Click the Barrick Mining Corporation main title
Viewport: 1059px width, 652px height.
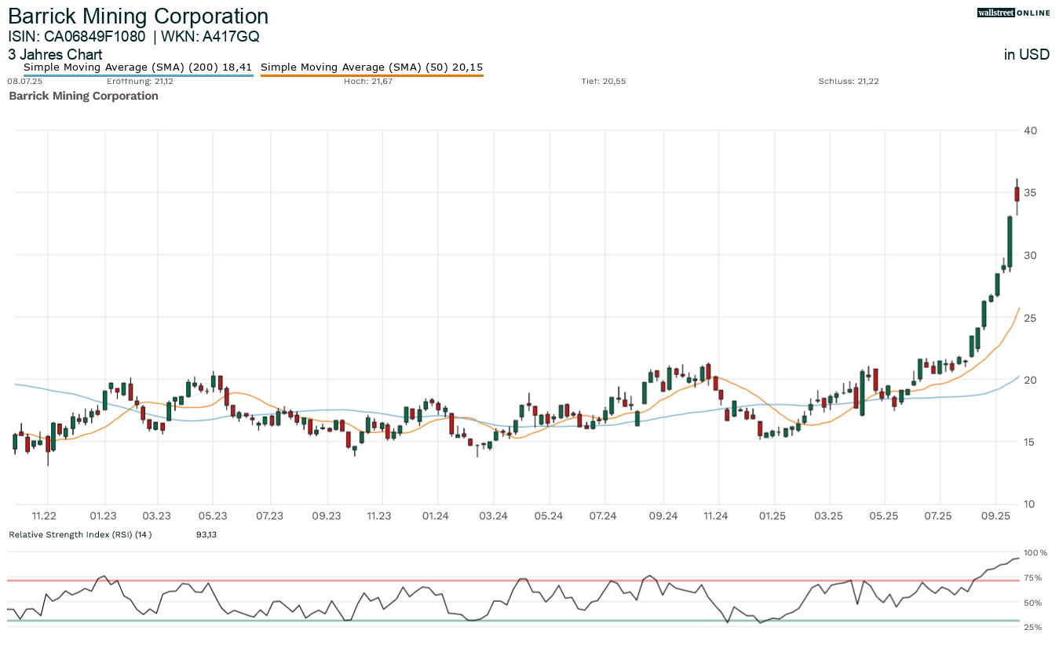138,16
